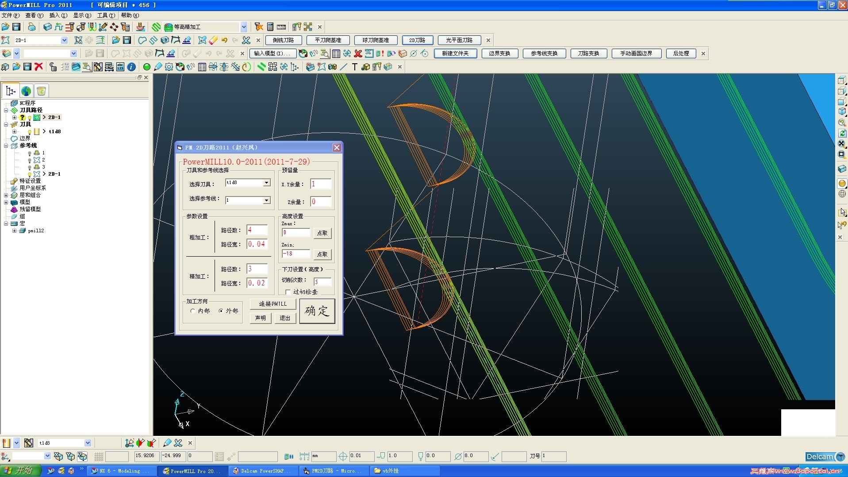The height and width of the screenshot is (477, 848).
Task: Toggle light bulb for tool t1d8
Action: 30,132
